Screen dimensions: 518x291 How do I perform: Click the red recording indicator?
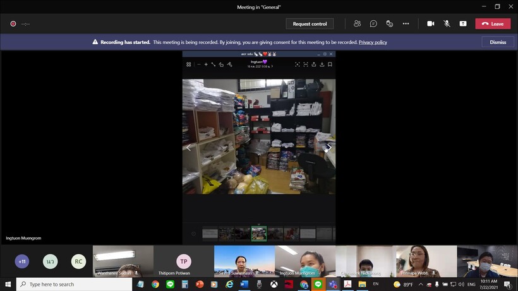coord(13,24)
